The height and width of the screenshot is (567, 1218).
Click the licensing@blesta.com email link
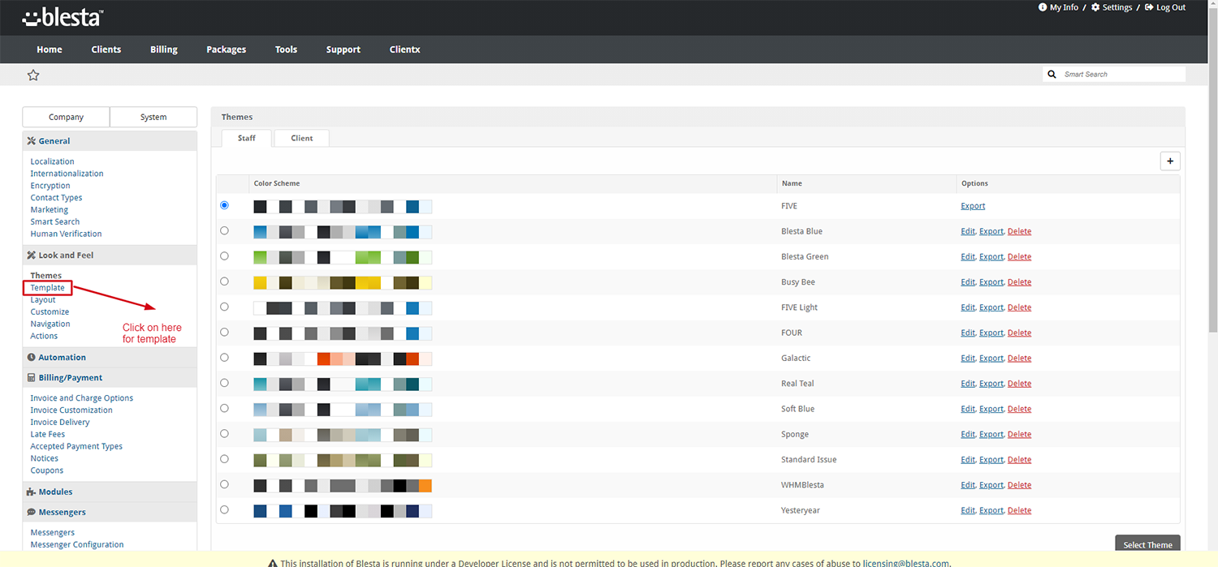pos(905,563)
